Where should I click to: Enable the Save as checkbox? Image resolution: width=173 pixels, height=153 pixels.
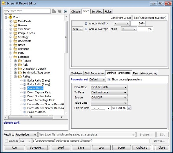pos(6,141)
